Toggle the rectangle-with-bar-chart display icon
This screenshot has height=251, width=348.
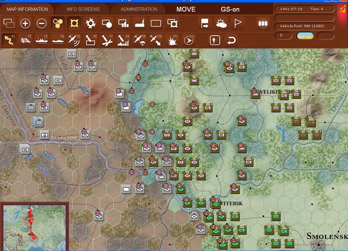point(123,23)
